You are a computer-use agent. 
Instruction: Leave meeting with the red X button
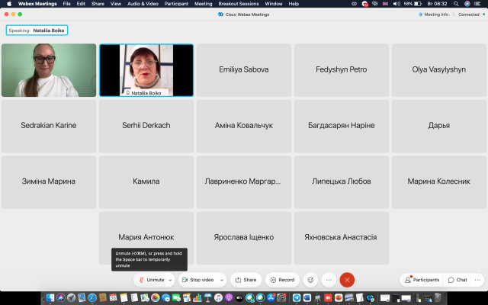point(347,280)
